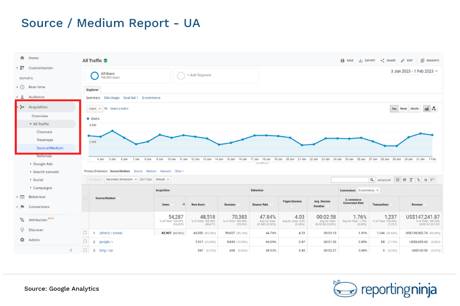Open the Conversions E-commerce dropdown
This screenshot has width=460, height=306.
pyautogui.click(x=369, y=190)
